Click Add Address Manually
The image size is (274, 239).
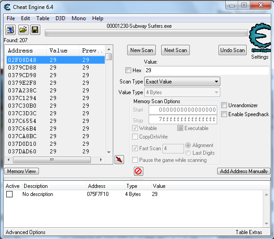pyautogui.click(x=244, y=171)
